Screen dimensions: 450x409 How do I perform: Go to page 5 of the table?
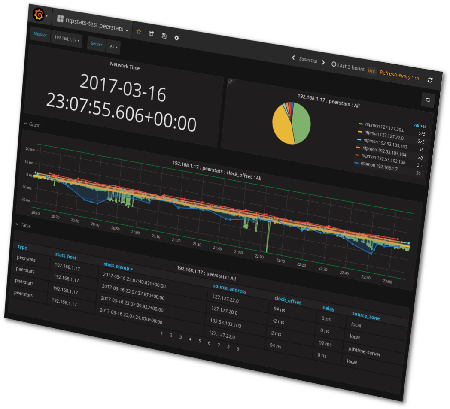click(x=200, y=341)
